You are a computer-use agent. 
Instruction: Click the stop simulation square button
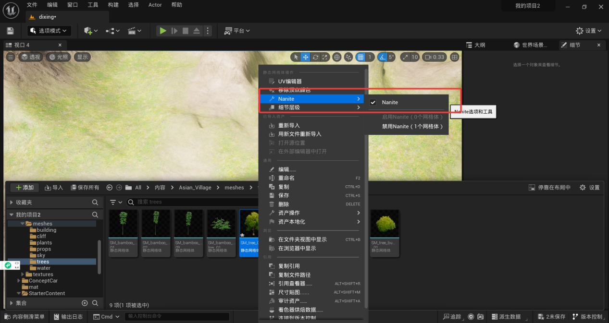pos(186,31)
